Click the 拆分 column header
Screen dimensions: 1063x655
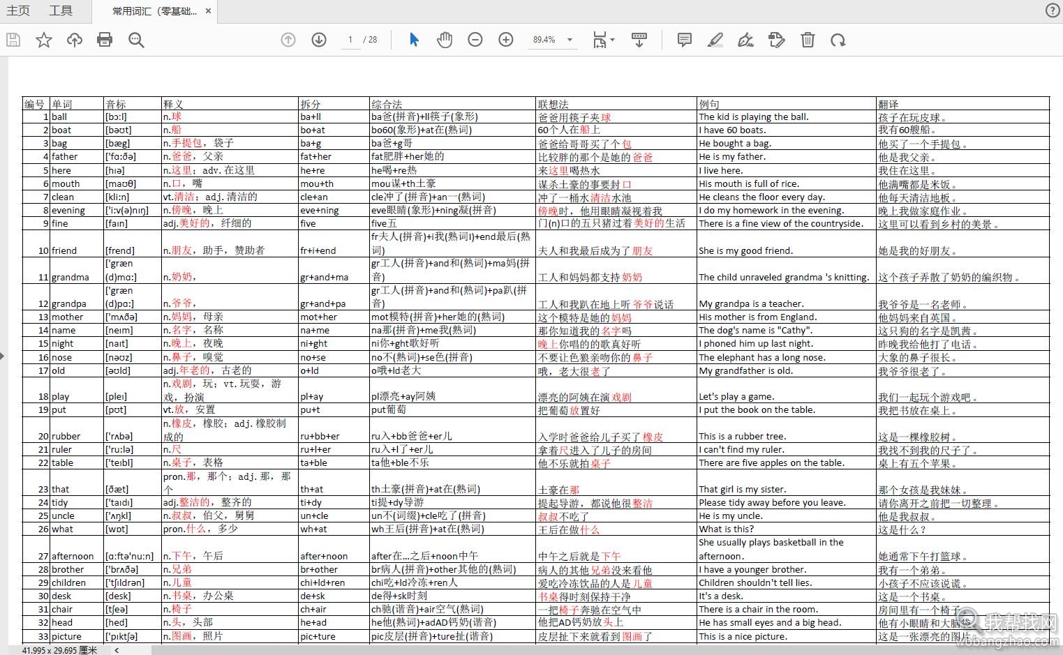pos(311,104)
